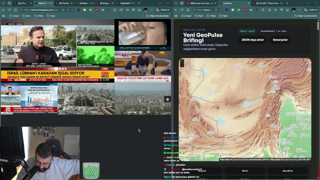Open Video bookmarks folder in right browser
320x180 pixels.
(211, 16)
